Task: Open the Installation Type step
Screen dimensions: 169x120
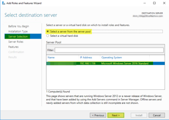Action: (x=18, y=31)
